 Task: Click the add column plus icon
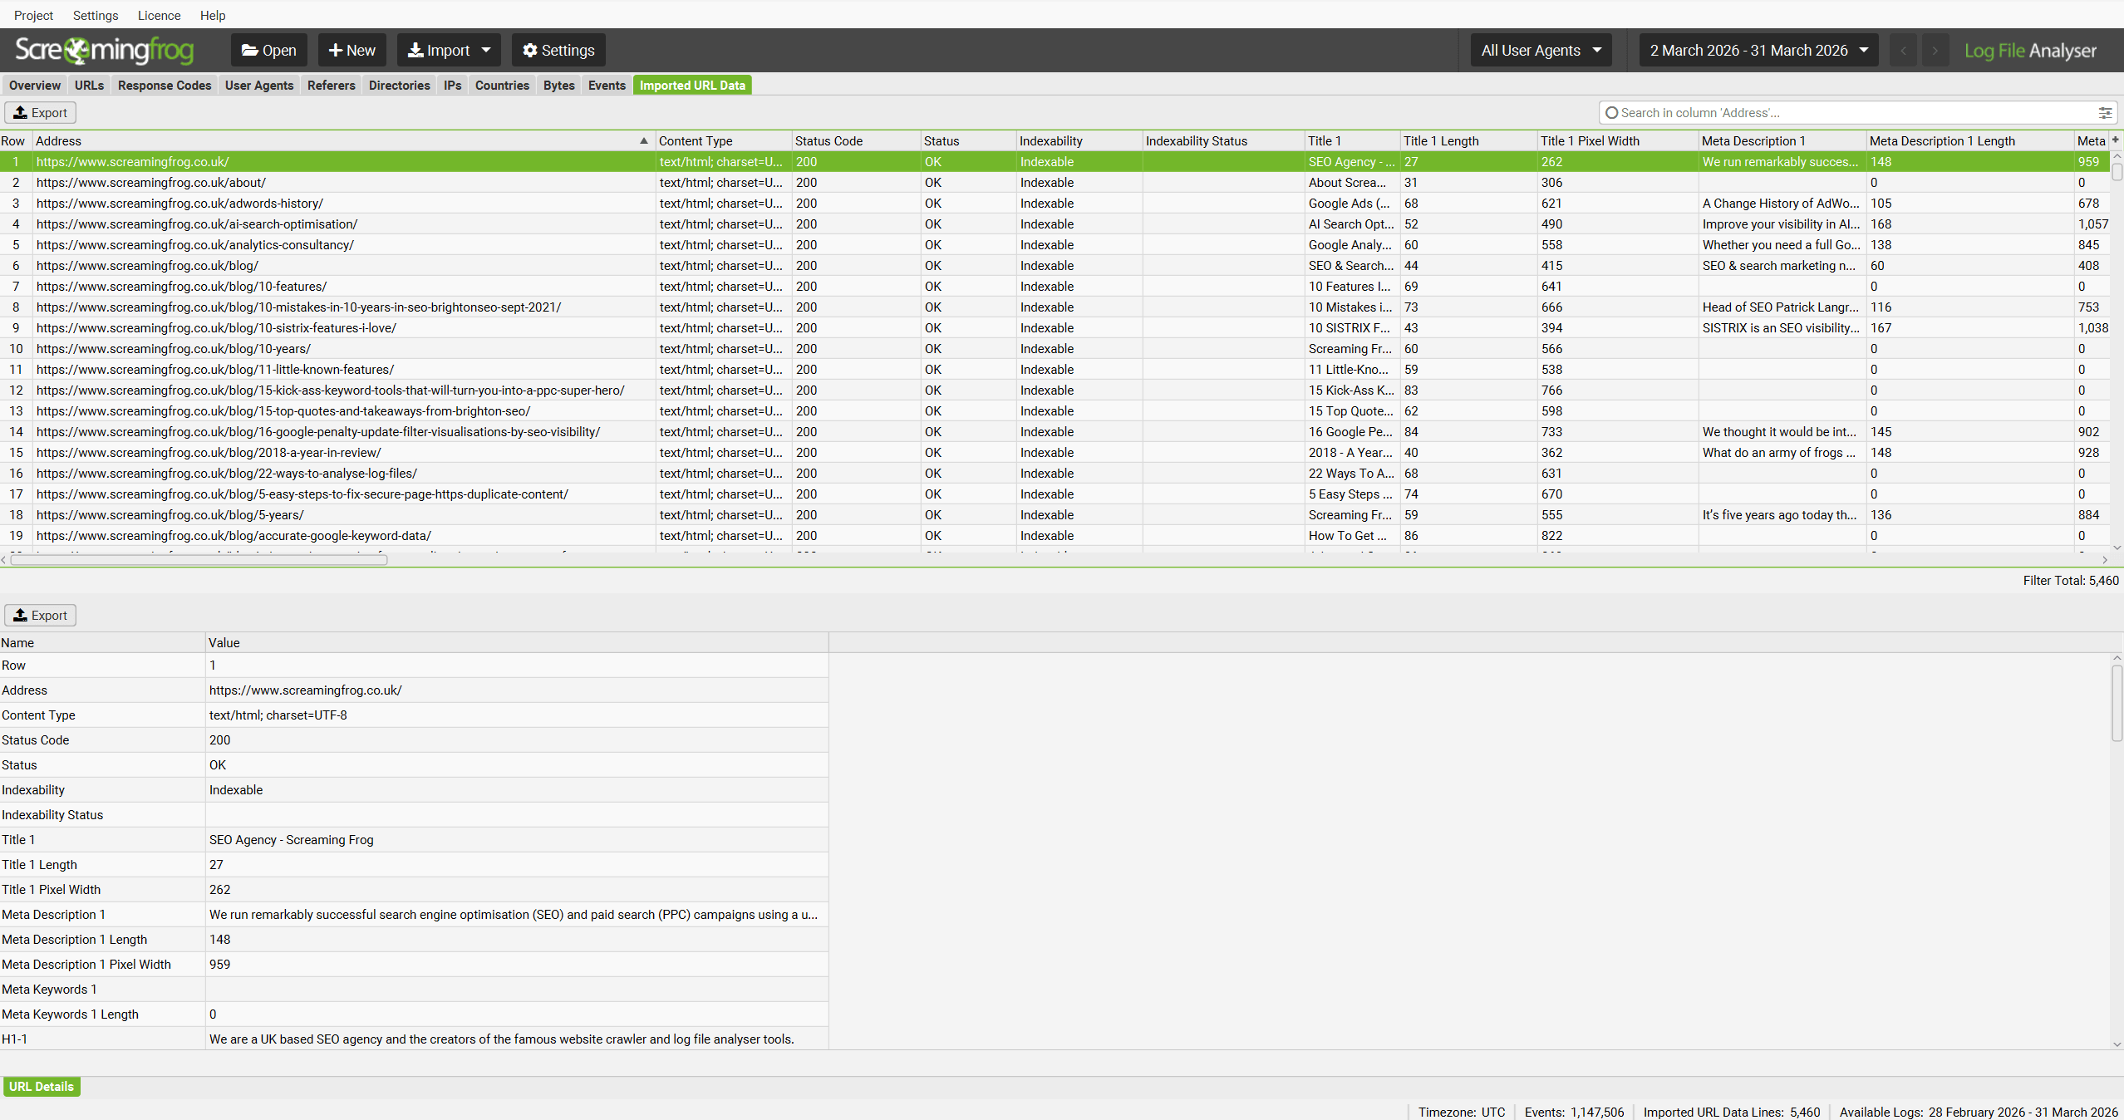[x=2116, y=140]
